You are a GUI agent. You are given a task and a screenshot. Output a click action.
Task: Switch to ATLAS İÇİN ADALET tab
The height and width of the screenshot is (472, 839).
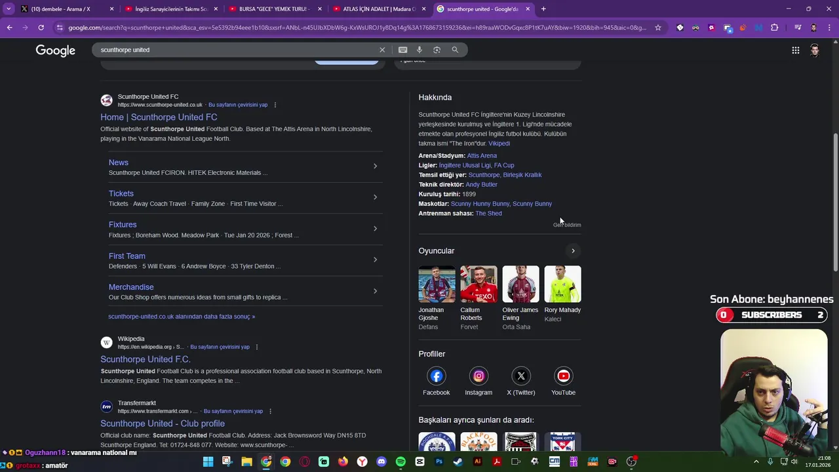tap(379, 9)
